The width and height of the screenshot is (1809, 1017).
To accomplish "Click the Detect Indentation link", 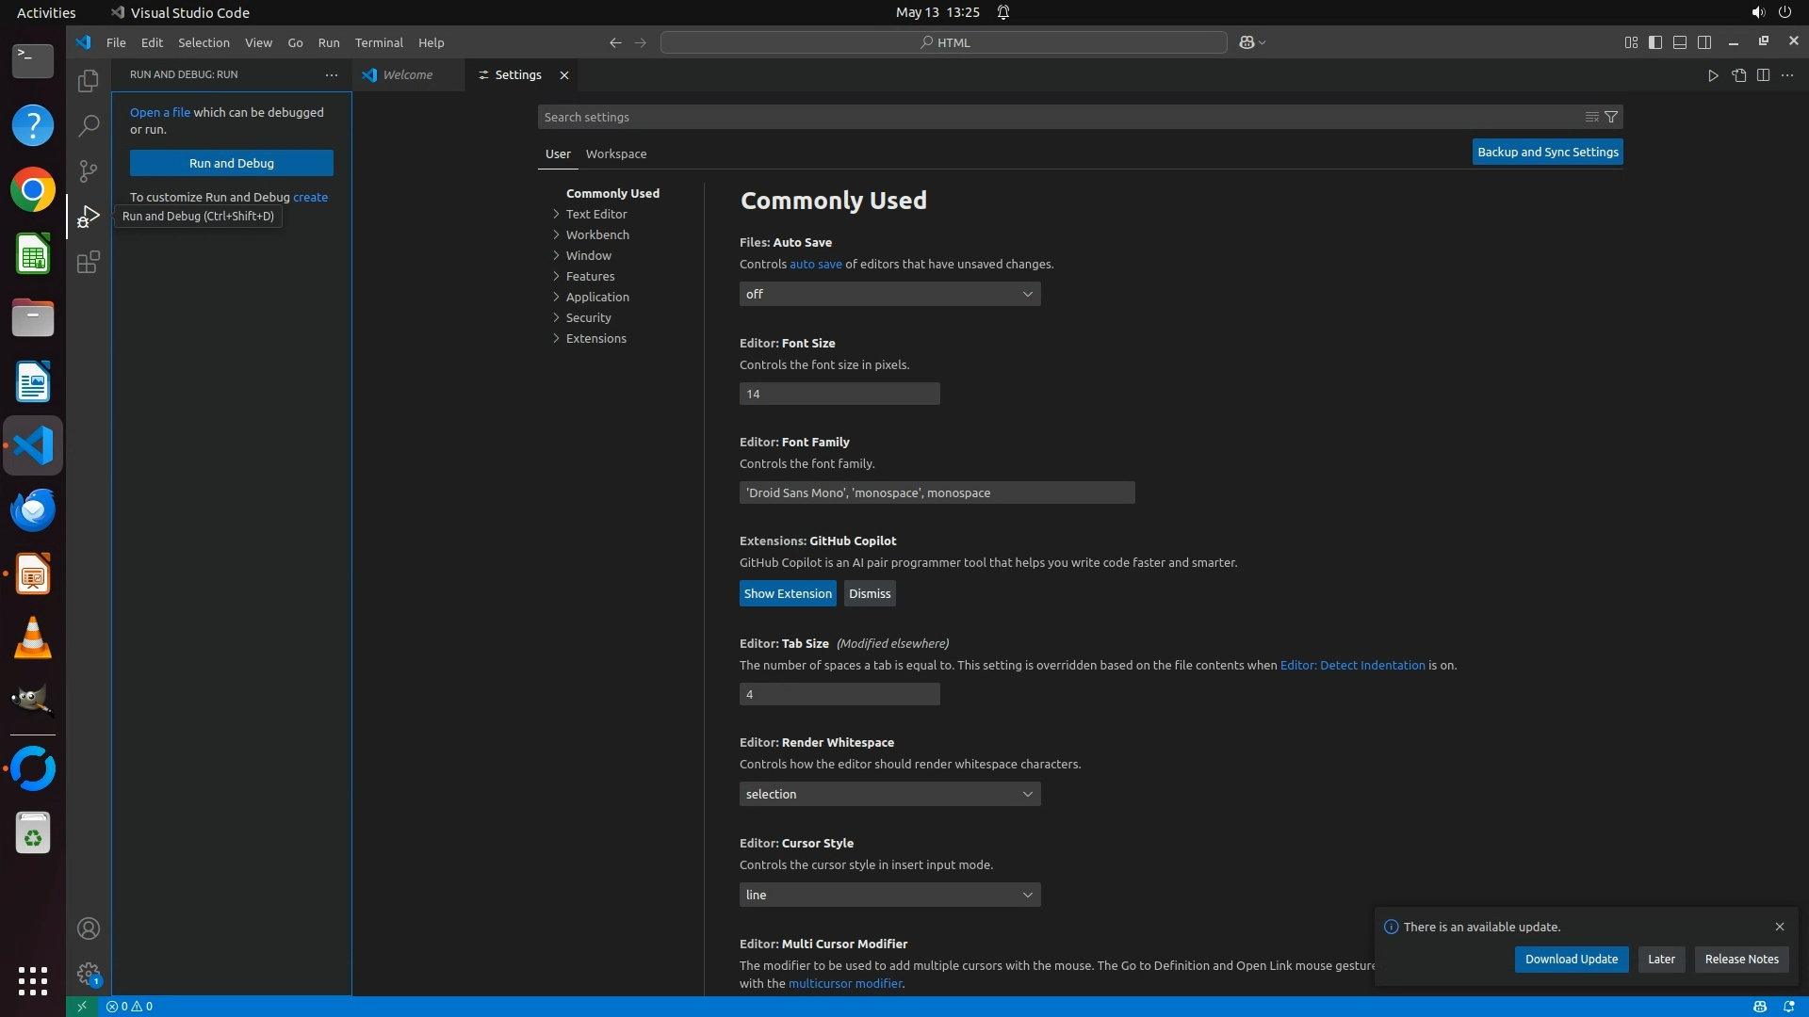I will [x=1352, y=665].
